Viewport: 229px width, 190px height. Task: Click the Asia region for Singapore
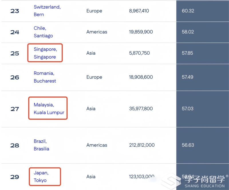pos(91,53)
